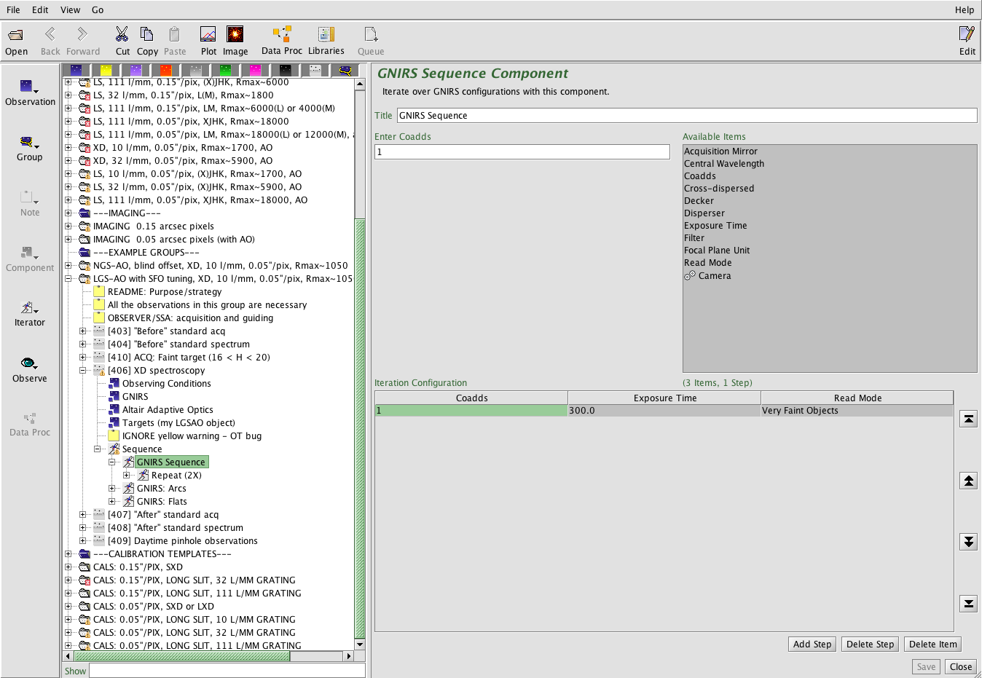Click Component in left sidebar
Viewport: 982px width, 678px height.
tap(30, 259)
